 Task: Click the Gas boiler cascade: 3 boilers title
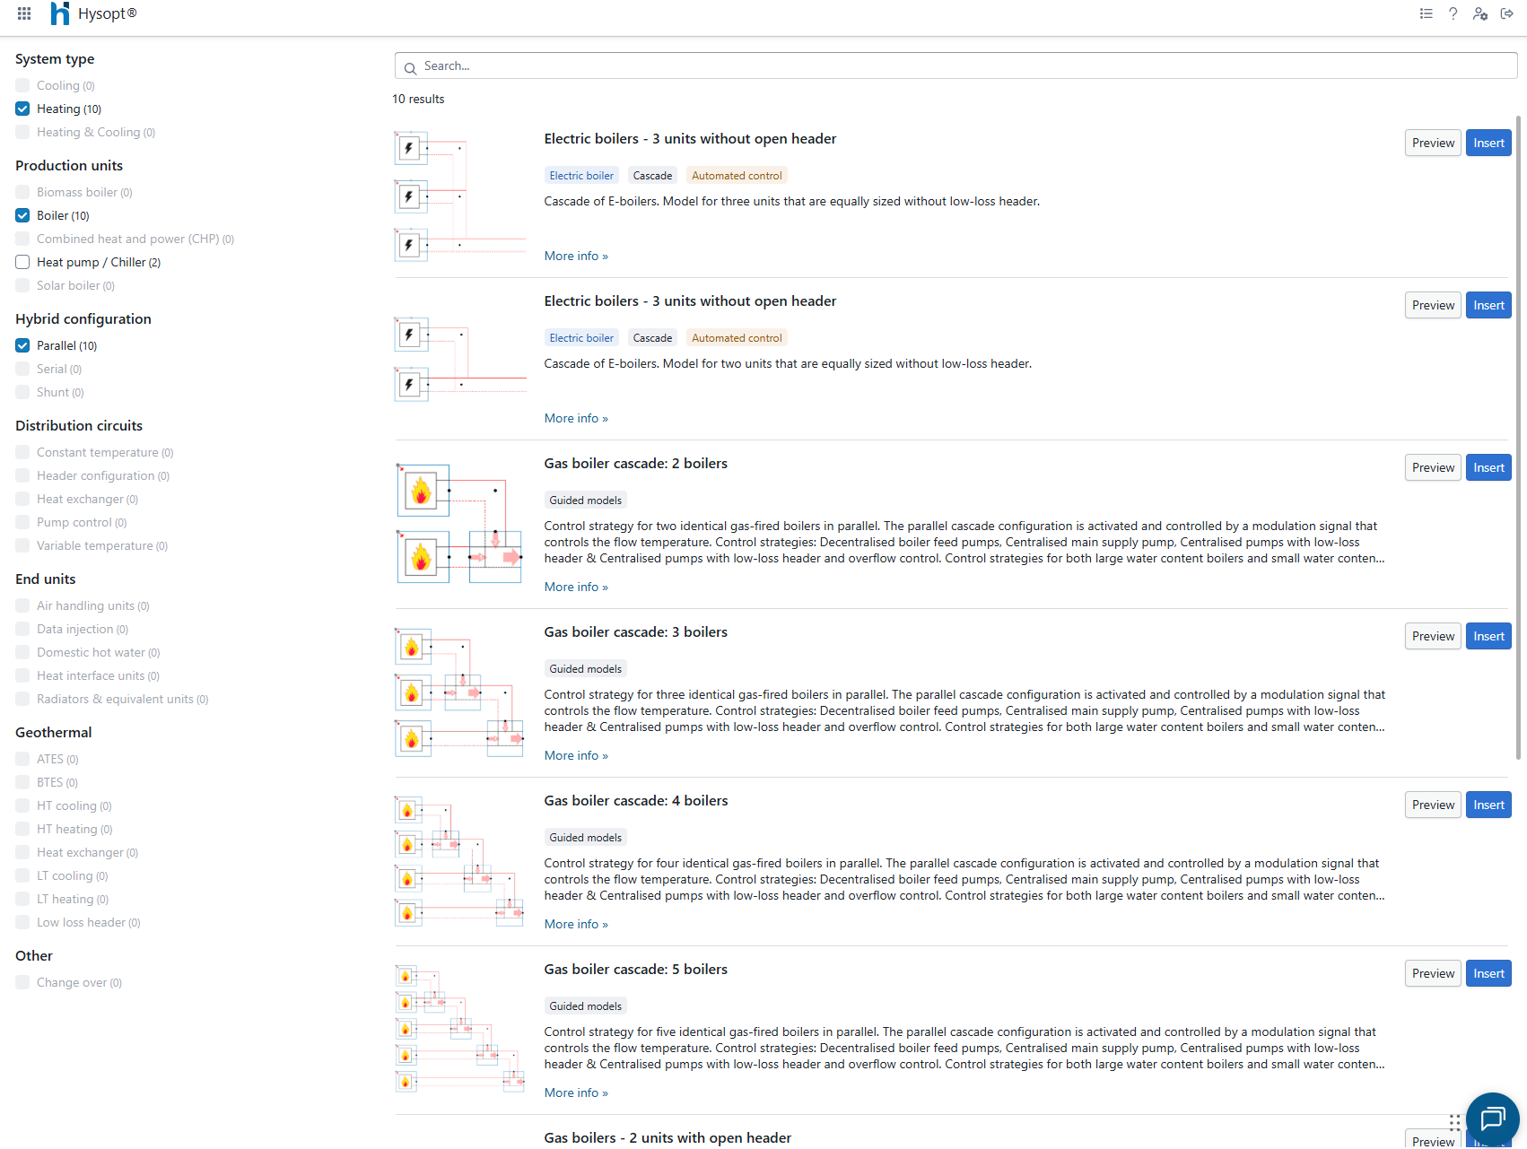635,631
